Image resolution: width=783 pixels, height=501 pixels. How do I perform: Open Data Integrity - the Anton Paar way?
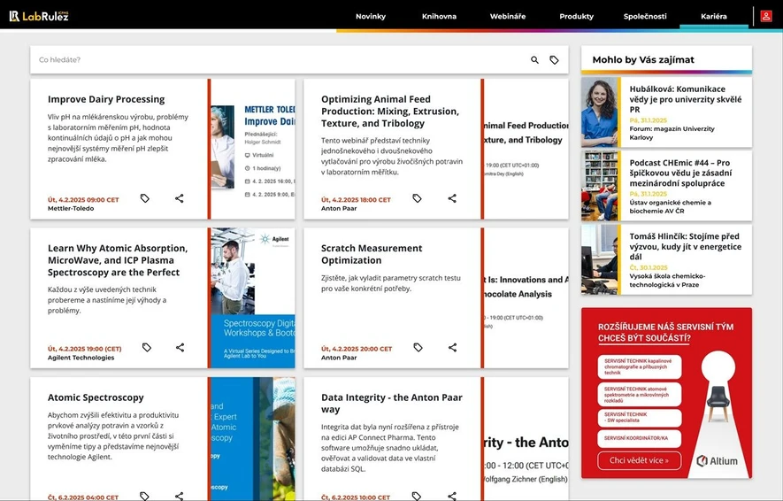(391, 403)
